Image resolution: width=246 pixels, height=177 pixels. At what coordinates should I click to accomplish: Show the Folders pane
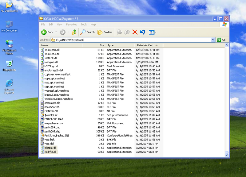[105, 32]
